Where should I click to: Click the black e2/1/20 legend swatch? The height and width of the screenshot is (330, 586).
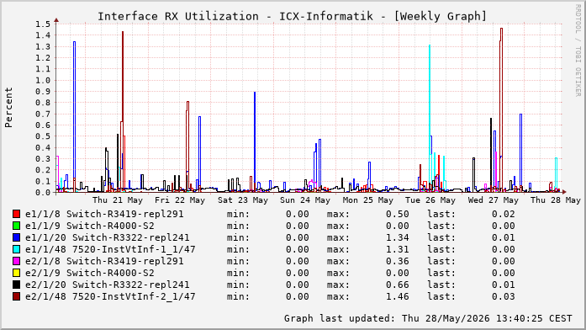point(16,285)
